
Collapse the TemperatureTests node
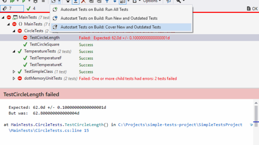click(14, 52)
